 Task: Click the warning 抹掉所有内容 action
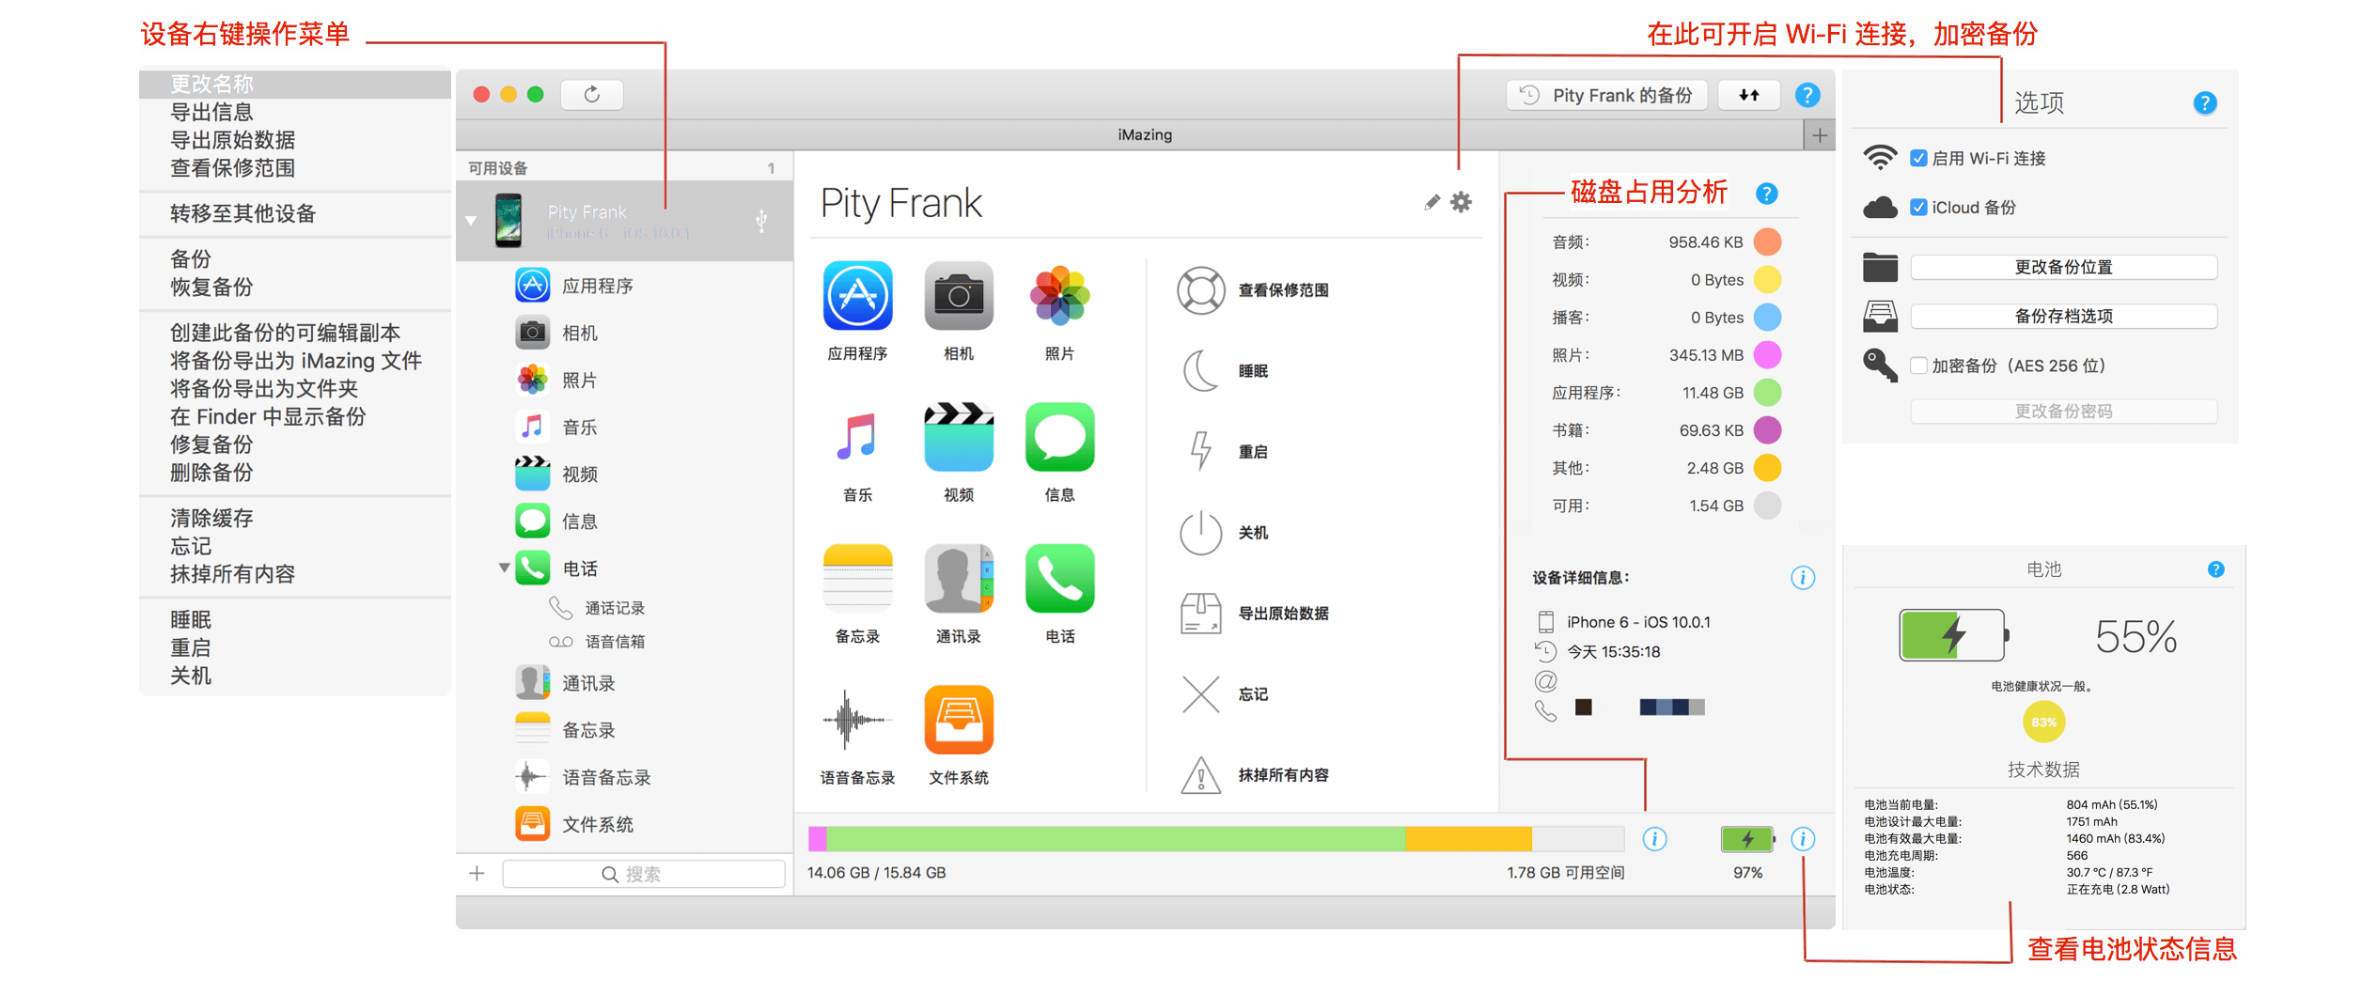1254,775
